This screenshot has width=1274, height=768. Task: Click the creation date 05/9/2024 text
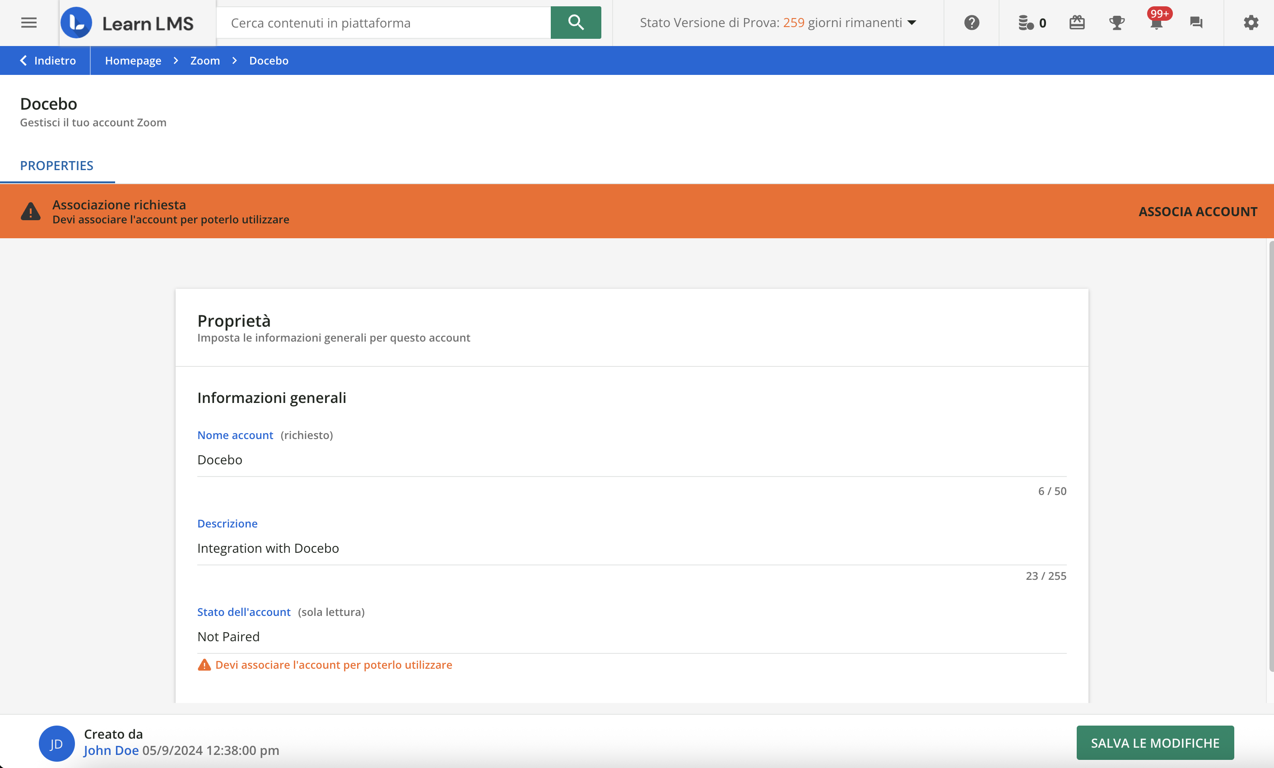[x=210, y=750]
